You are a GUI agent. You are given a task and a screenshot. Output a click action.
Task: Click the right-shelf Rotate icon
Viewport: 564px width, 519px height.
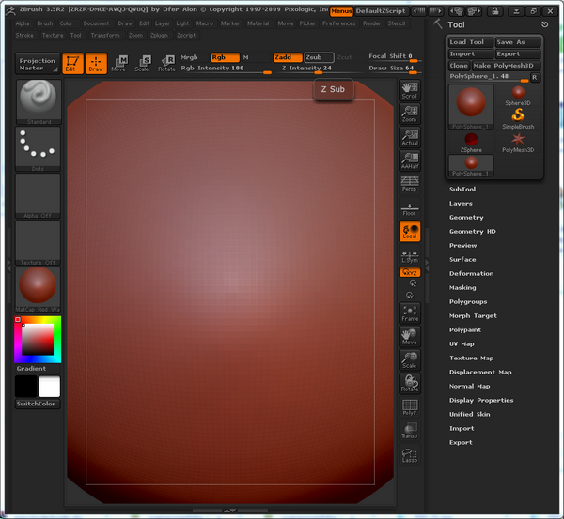[x=410, y=383]
